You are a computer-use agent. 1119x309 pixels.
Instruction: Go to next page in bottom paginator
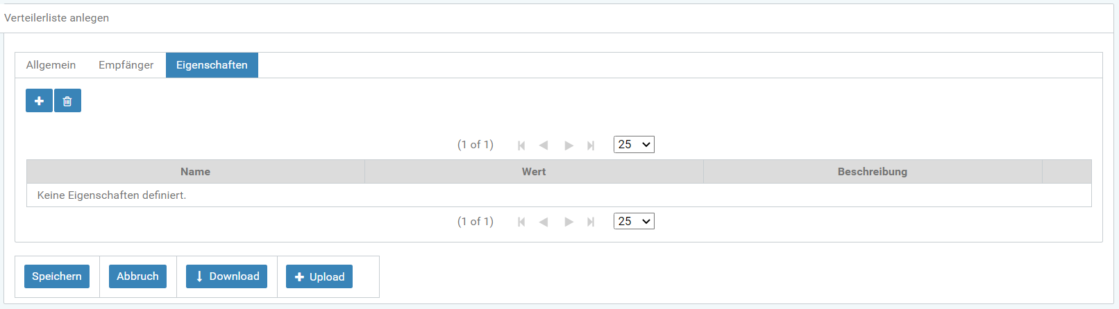569,222
